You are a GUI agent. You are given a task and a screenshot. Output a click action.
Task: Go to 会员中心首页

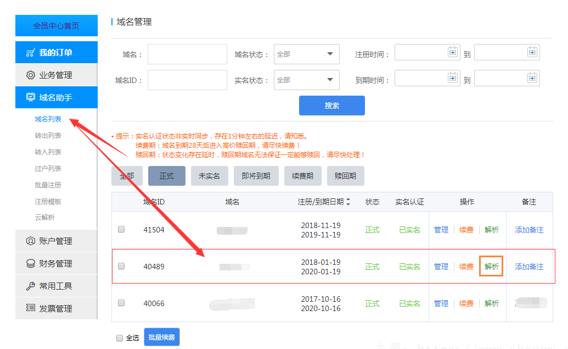tap(57, 25)
